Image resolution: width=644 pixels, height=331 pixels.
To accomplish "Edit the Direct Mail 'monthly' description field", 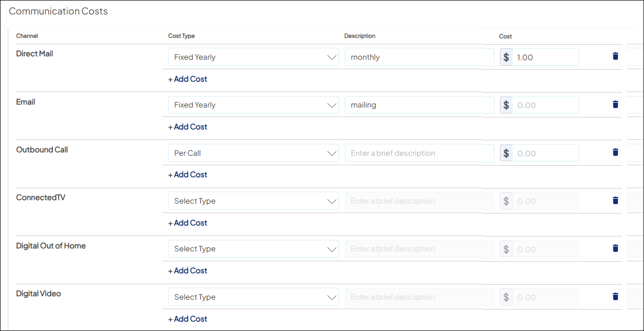I will tap(419, 57).
